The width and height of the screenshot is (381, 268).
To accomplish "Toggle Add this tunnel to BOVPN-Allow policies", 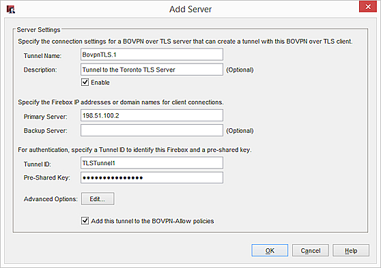I will coord(85,221).
